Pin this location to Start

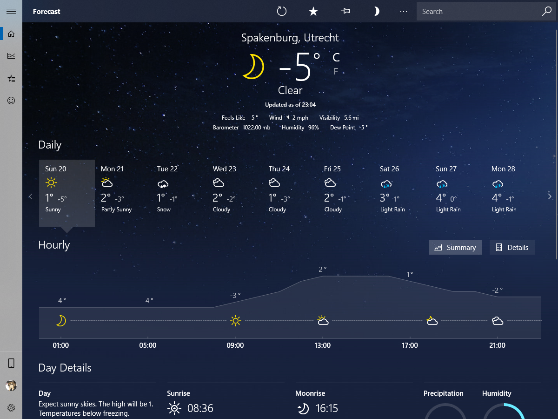(x=345, y=11)
